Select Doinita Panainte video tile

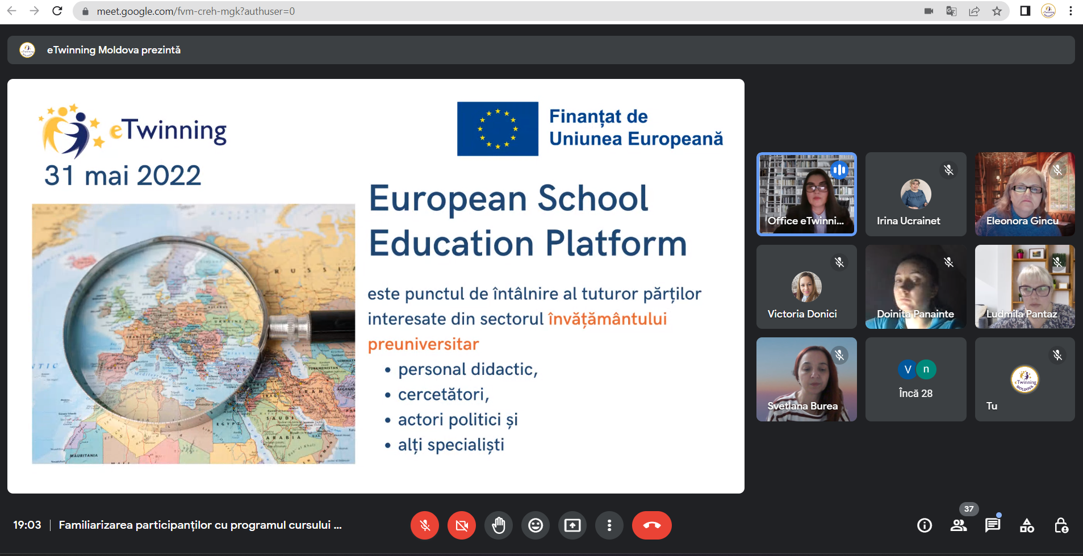coord(915,287)
